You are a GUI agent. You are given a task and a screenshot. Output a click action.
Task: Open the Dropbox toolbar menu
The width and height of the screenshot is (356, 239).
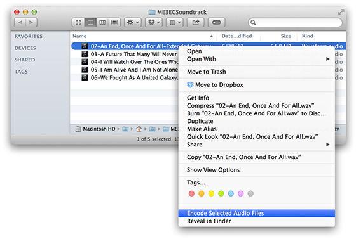[x=154, y=22]
